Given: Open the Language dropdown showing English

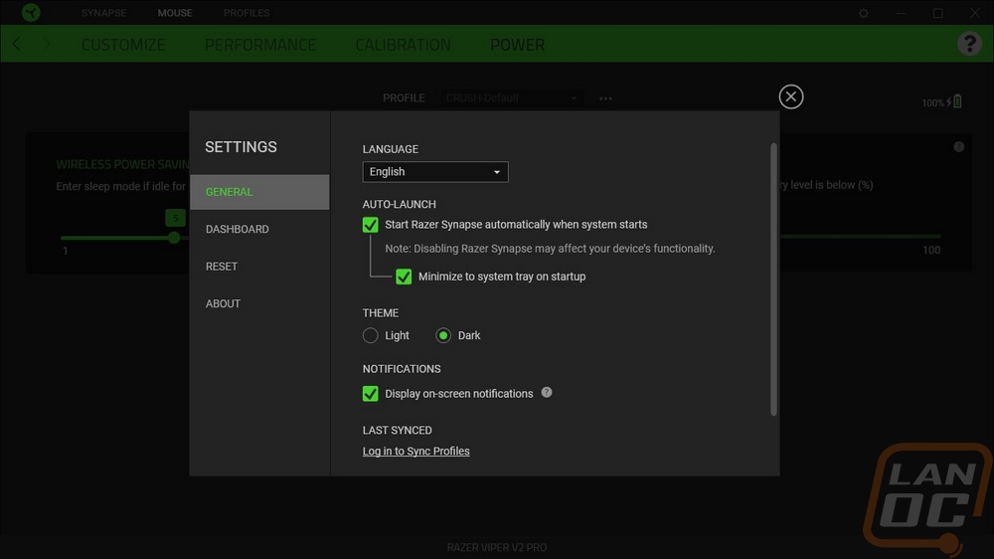Looking at the screenshot, I should [x=435, y=172].
